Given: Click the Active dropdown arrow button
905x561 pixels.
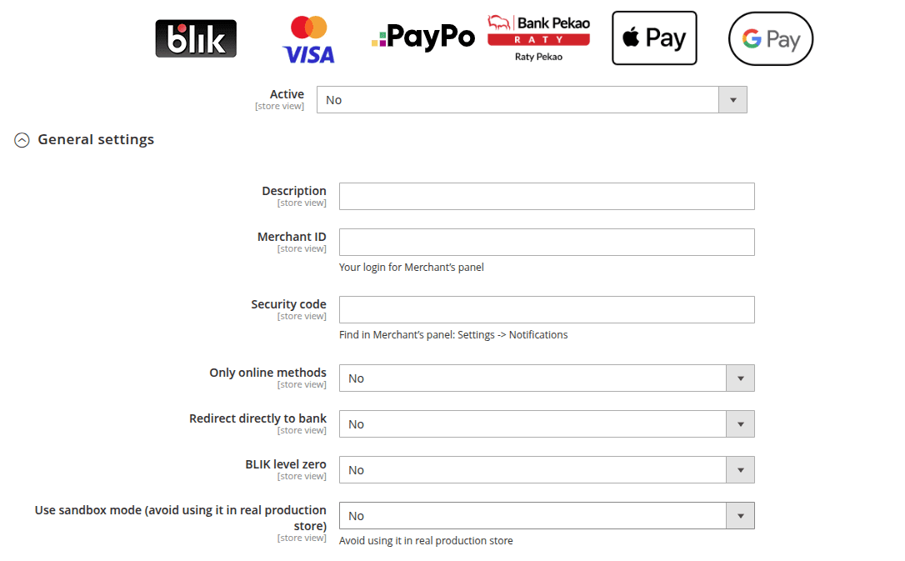Looking at the screenshot, I should click(x=732, y=100).
